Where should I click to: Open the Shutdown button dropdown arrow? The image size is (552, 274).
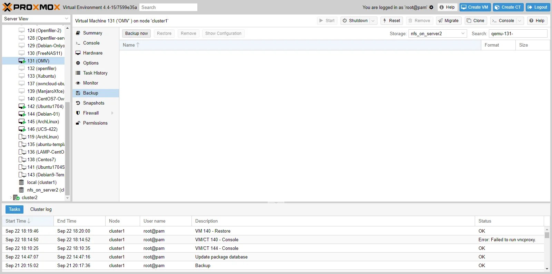coord(373,21)
